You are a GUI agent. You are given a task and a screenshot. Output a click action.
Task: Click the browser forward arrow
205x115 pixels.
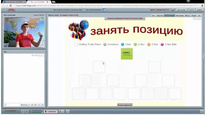7,6
